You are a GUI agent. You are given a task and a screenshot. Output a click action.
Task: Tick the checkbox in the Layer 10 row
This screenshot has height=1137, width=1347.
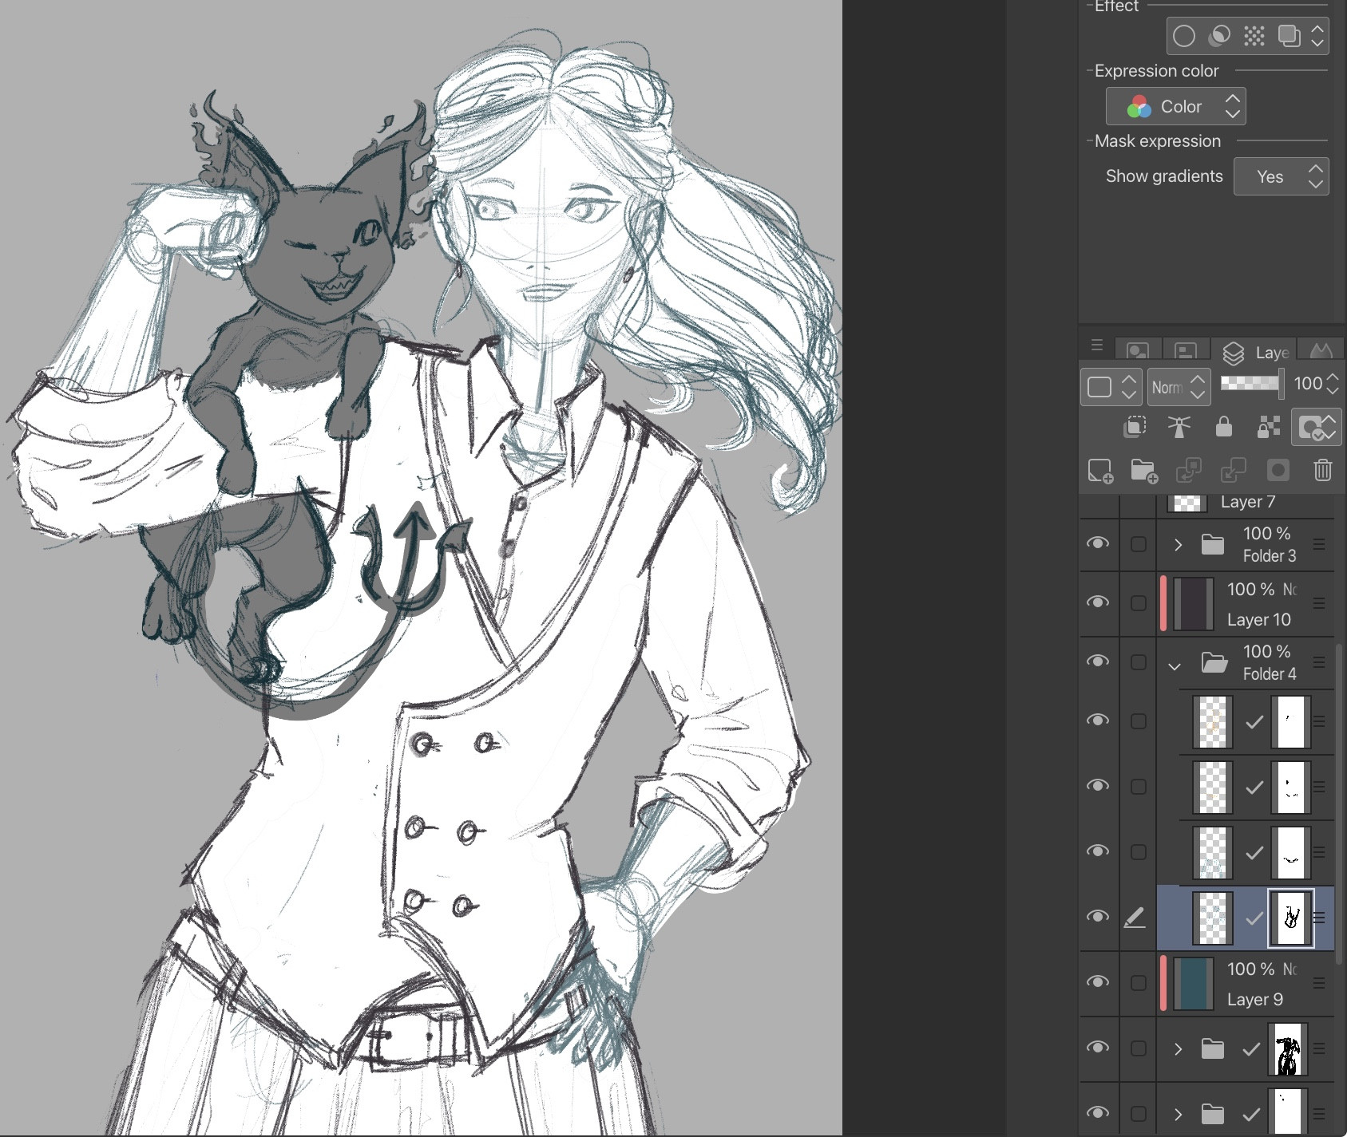coord(1139,604)
